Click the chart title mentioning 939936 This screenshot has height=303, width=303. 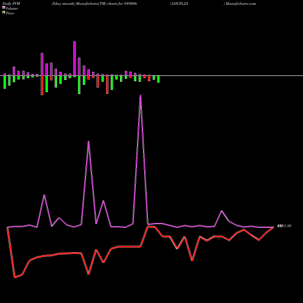coord(94,4)
